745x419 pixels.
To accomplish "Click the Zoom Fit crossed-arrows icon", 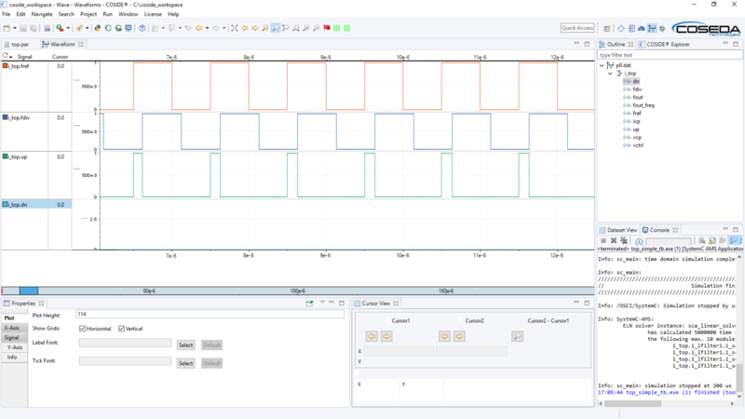I will click(235, 28).
